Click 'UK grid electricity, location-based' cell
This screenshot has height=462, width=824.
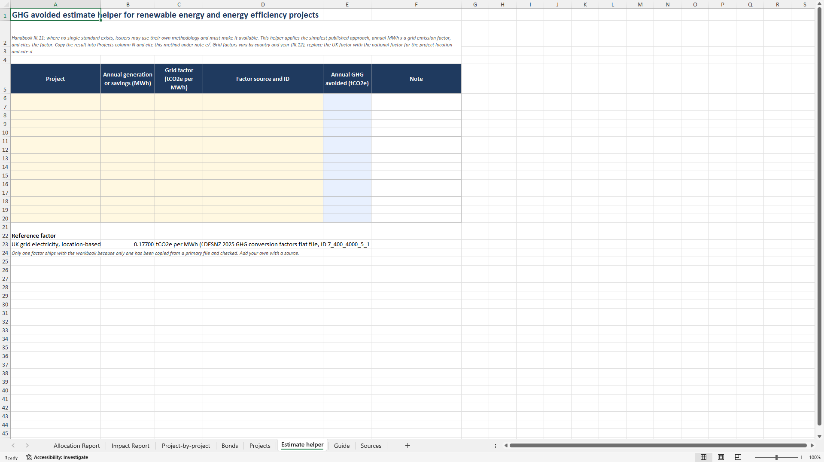[55, 244]
